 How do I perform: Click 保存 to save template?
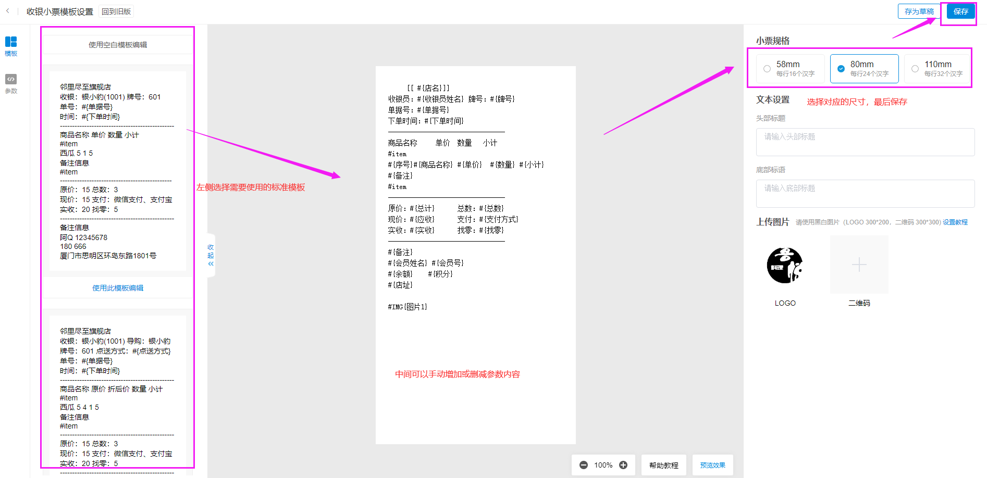[960, 11]
